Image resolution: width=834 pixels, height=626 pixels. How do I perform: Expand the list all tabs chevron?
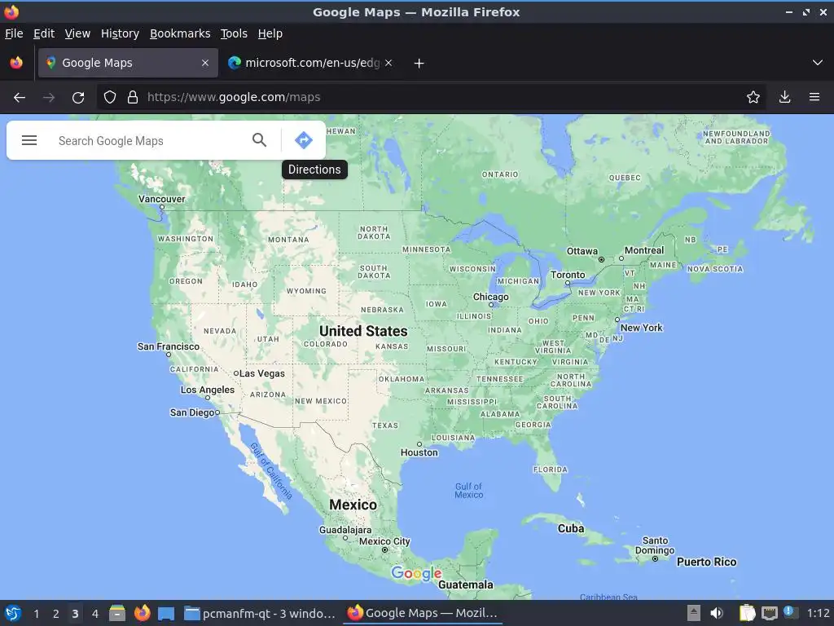coord(818,63)
